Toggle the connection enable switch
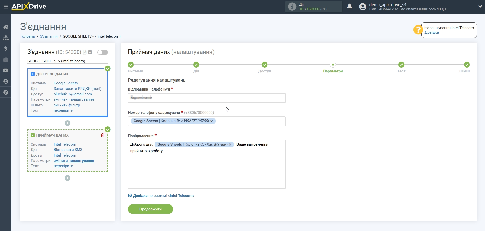The height and width of the screenshot is (231, 485). coord(102,52)
